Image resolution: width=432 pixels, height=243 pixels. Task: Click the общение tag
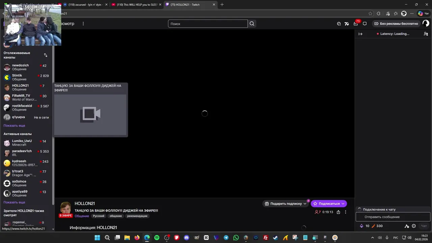(x=116, y=216)
